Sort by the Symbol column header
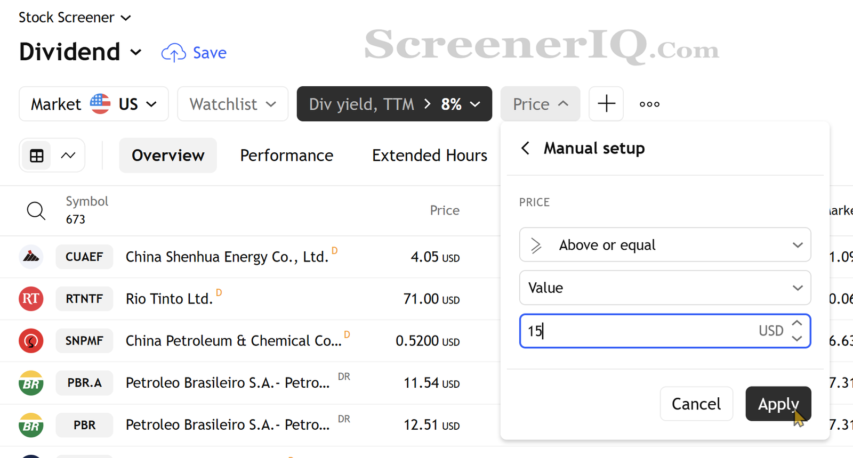This screenshot has height=458, width=853. coord(87,201)
